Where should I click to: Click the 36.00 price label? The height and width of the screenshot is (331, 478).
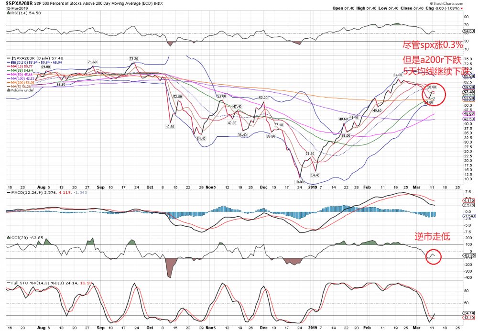pyautogui.click(x=346, y=135)
